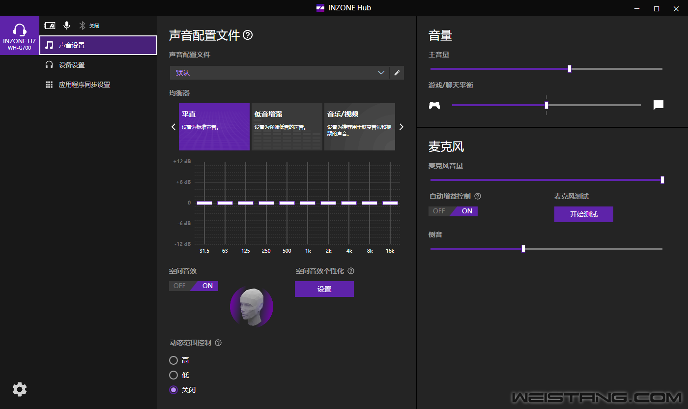
Task: Click the Bluetooth status icon
Action: [x=83, y=26]
